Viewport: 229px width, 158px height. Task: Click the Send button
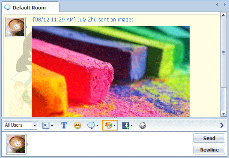(x=209, y=138)
